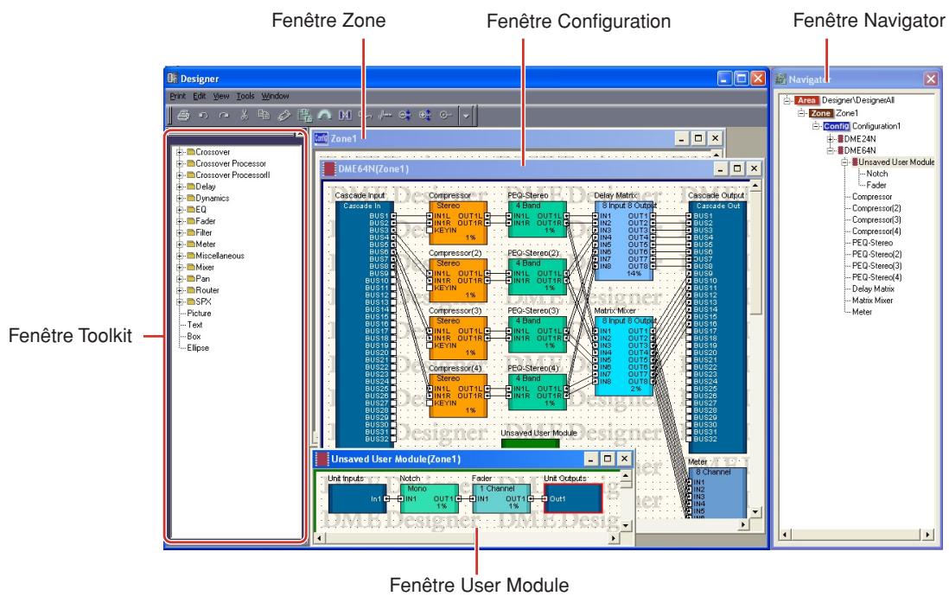This screenshot has height=596, width=949.
Task: Select the Delay Matrix block in the DME64N window
Action: coord(624,240)
